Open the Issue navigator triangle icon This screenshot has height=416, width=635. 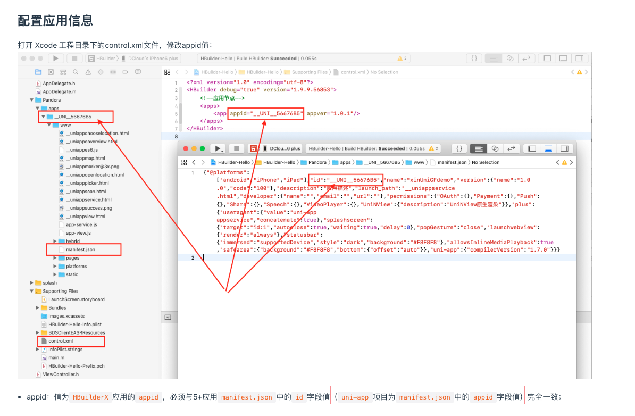(x=88, y=72)
